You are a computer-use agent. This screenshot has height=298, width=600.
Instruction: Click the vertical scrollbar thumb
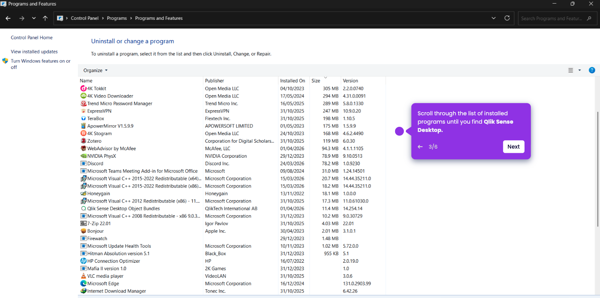click(x=598, y=168)
